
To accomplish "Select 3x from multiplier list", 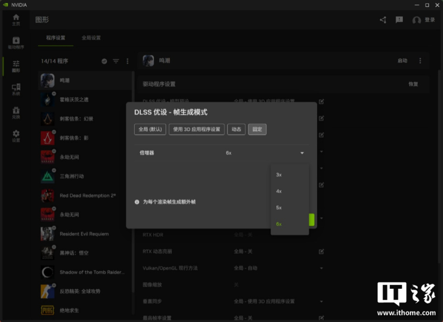I will point(290,175).
